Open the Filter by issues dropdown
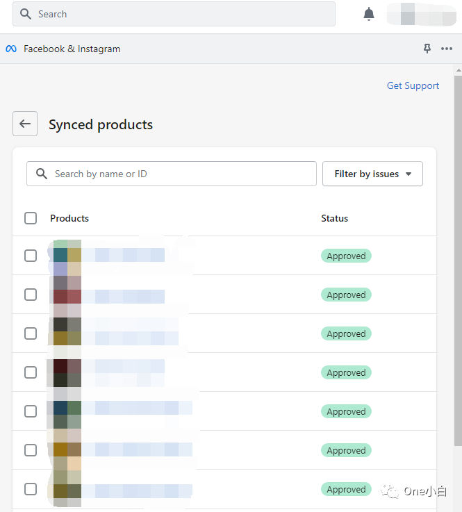Image resolution: width=462 pixels, height=512 pixels. click(x=372, y=174)
